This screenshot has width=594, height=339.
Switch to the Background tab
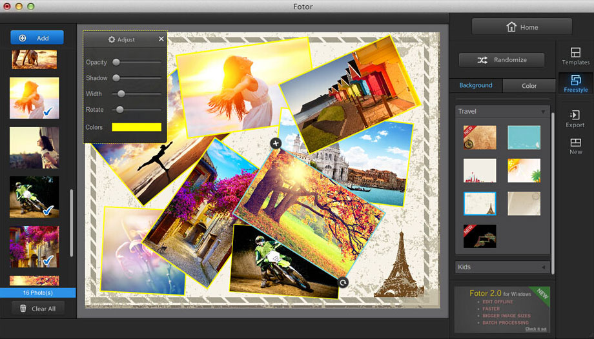pyautogui.click(x=475, y=85)
